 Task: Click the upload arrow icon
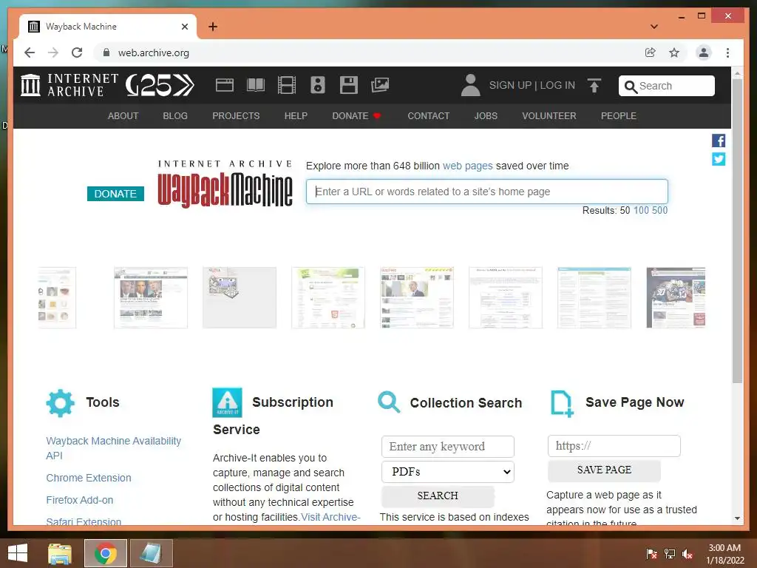pos(594,86)
